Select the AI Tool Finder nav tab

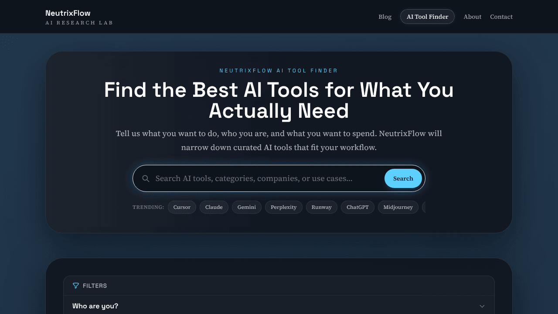[427, 17]
